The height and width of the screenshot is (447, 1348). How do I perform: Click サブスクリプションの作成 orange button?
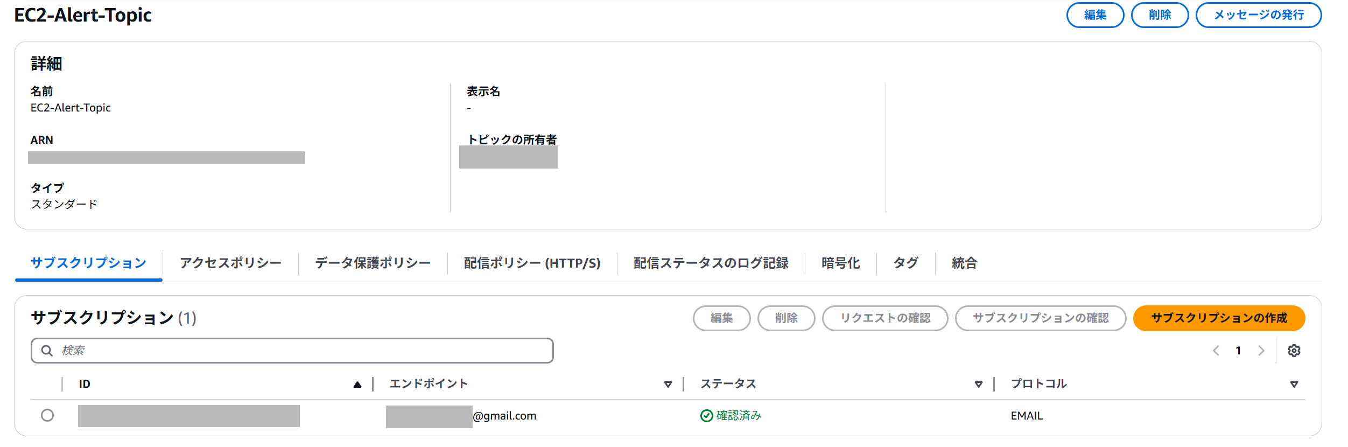tap(1219, 318)
